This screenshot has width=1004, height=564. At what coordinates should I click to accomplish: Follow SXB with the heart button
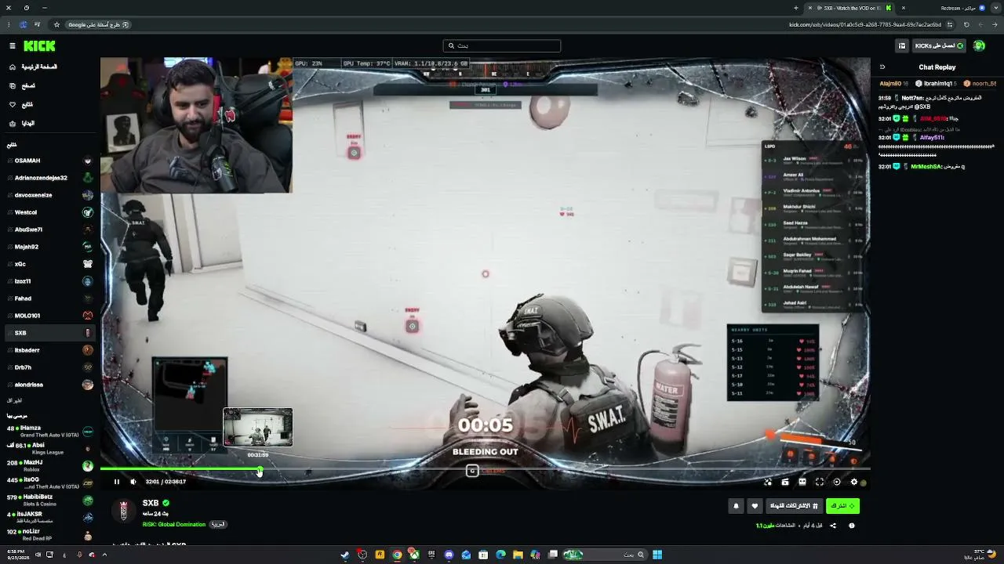[755, 506]
